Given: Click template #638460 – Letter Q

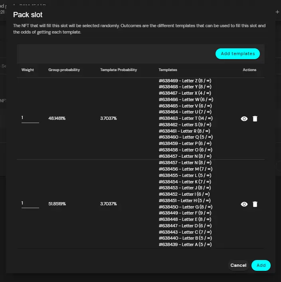Looking at the screenshot, I should pos(186,137).
